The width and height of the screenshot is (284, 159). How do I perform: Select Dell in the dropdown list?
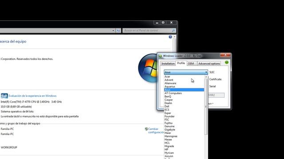pyautogui.click(x=184, y=106)
